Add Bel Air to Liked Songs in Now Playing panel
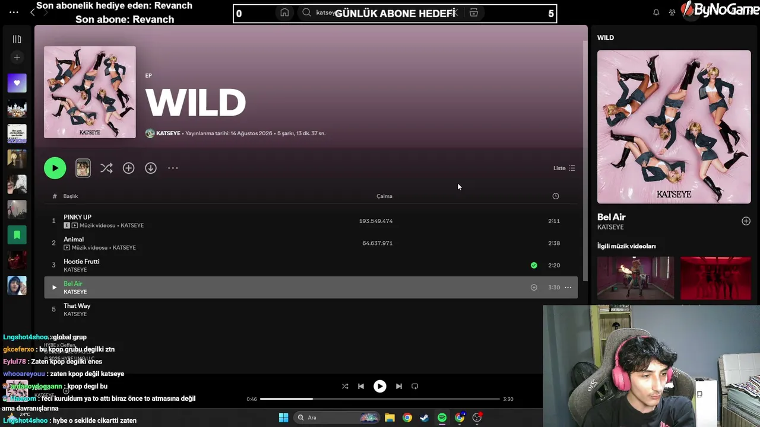 click(746, 221)
